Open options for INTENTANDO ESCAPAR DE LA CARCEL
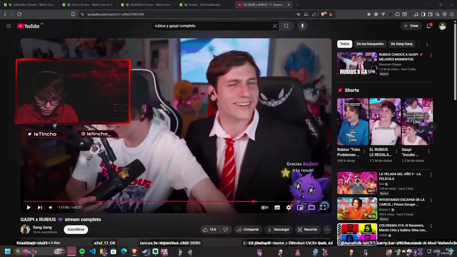Viewport: 457px width, 257px height. 431,201
